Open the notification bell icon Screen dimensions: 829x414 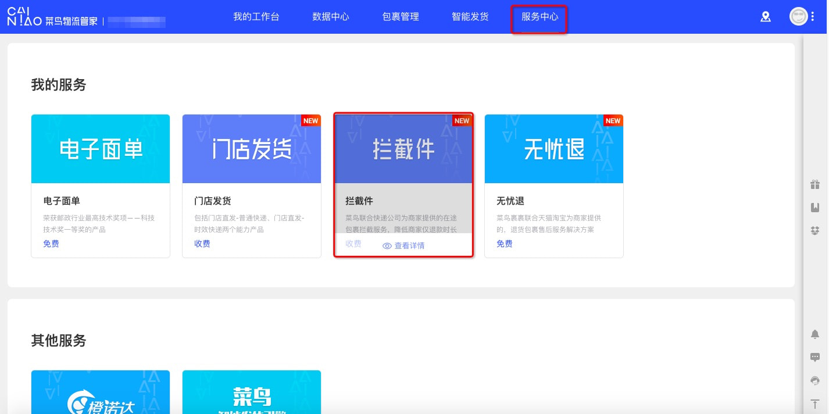pos(815,334)
